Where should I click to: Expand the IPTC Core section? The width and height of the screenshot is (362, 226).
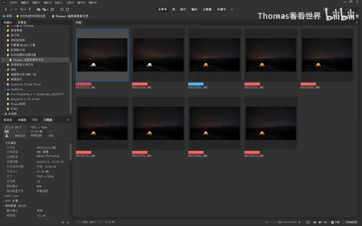click(x=3, y=196)
